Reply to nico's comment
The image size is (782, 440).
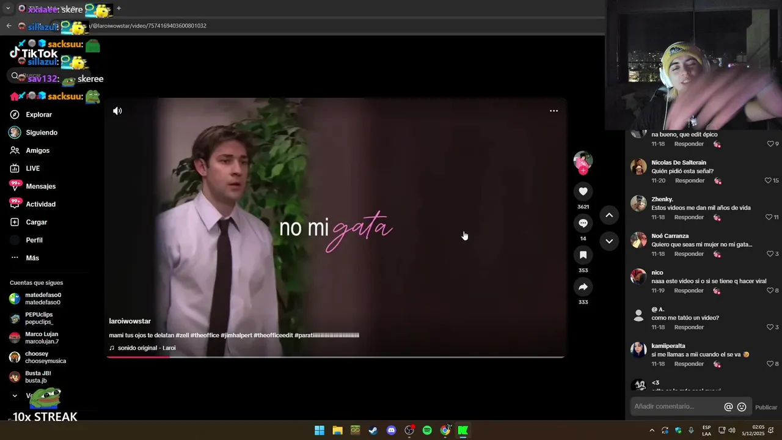(689, 291)
